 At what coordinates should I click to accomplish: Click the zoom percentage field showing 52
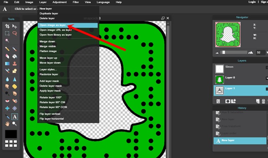[260, 52]
